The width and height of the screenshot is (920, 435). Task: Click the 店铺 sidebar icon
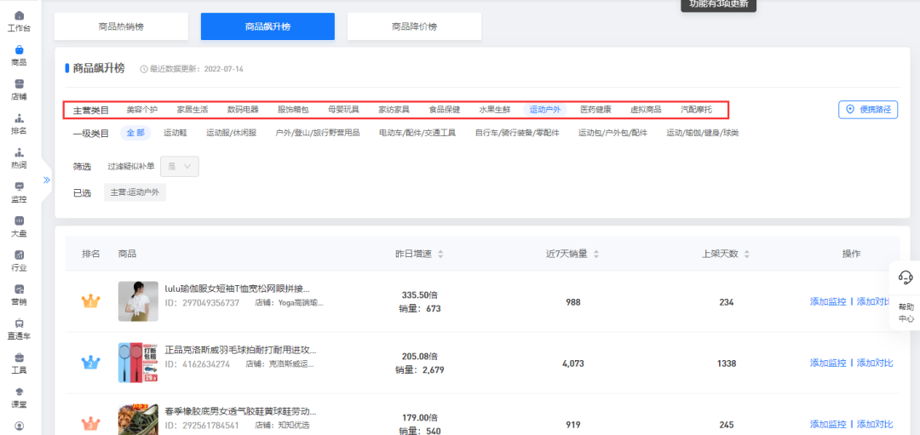[x=19, y=89]
